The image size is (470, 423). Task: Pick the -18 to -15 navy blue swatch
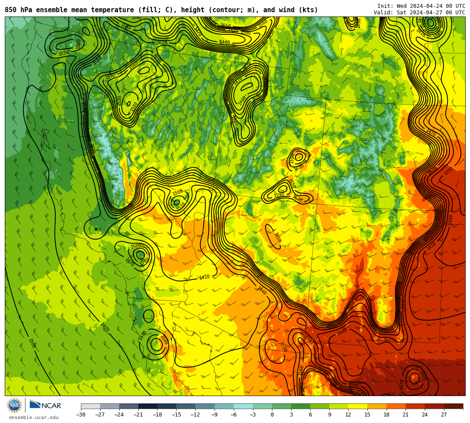[167, 406]
